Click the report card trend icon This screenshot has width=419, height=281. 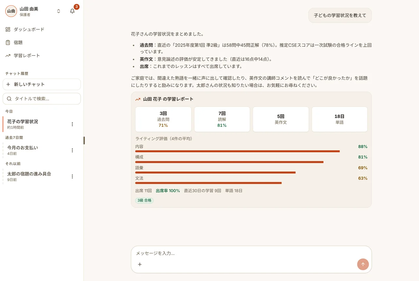138,99
